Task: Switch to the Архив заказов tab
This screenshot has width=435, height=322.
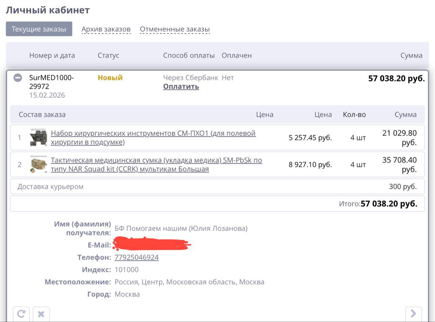Action: [106, 29]
